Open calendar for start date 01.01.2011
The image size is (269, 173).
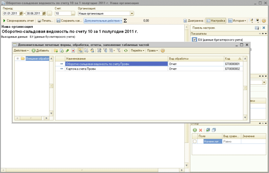pyautogui.click(x=21, y=13)
